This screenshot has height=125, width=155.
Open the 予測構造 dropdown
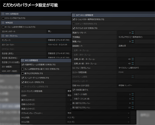pyautogui.click(x=136, y=37)
